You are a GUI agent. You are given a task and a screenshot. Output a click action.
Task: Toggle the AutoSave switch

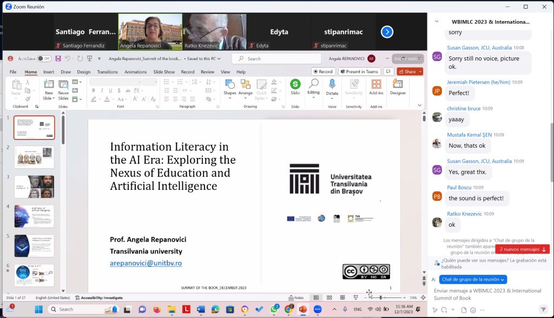click(x=44, y=58)
